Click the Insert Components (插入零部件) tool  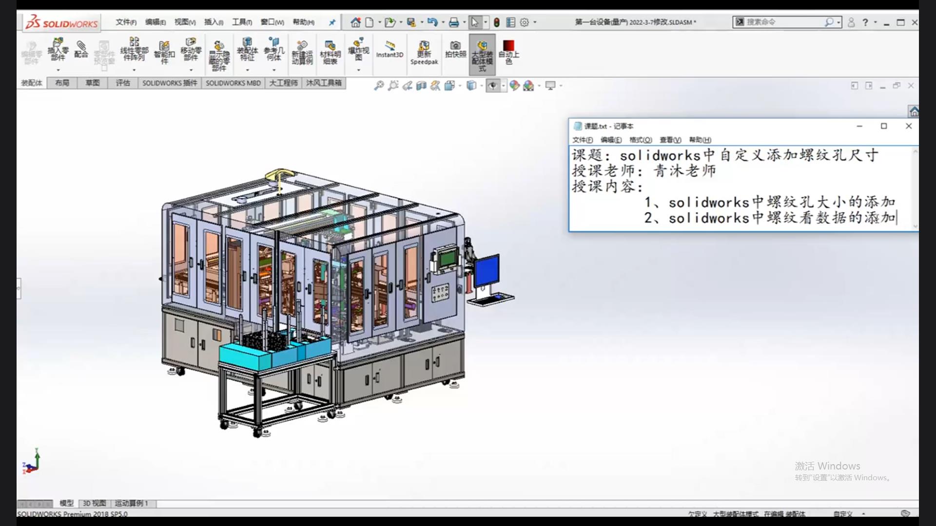[x=58, y=50]
